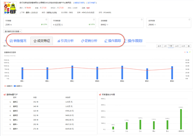Screen dimensions: 194x136
Task: Switch chart to line view icon
Action: [x=185, y=52]
